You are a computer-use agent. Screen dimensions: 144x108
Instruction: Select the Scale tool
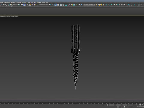[9, 5]
